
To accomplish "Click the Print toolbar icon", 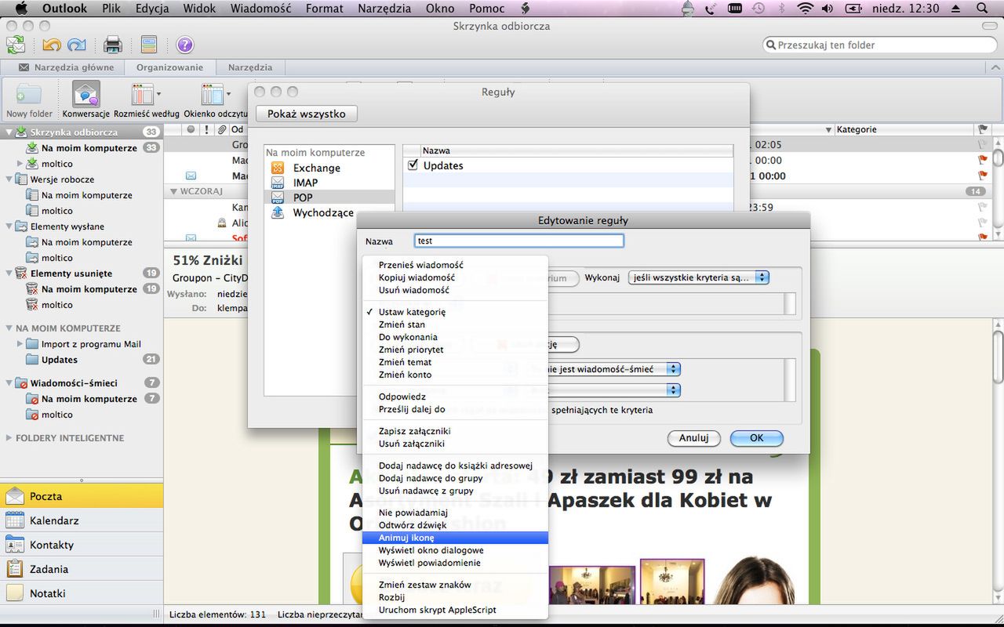I will pyautogui.click(x=113, y=45).
